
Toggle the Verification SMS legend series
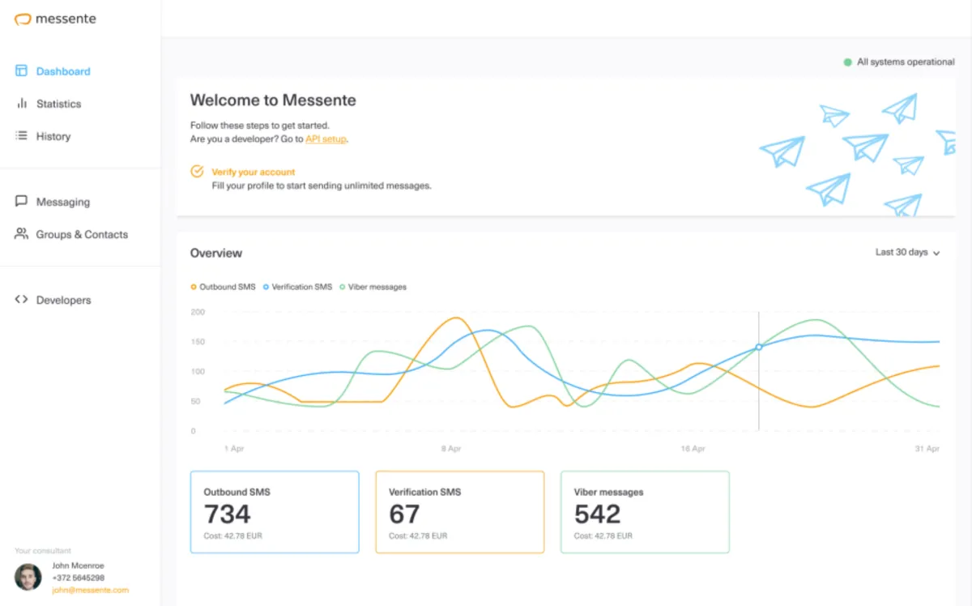297,287
